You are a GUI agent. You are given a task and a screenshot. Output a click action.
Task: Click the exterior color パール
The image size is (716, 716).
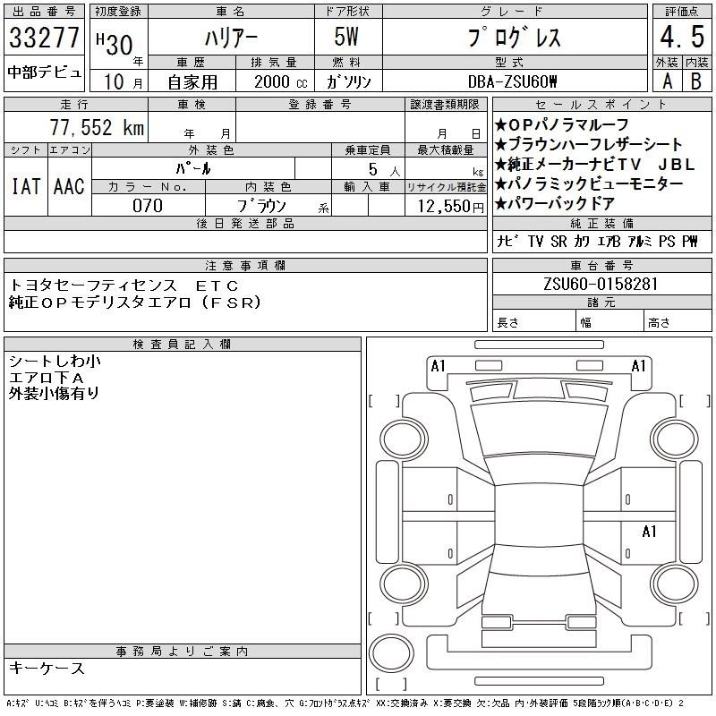tap(193, 168)
